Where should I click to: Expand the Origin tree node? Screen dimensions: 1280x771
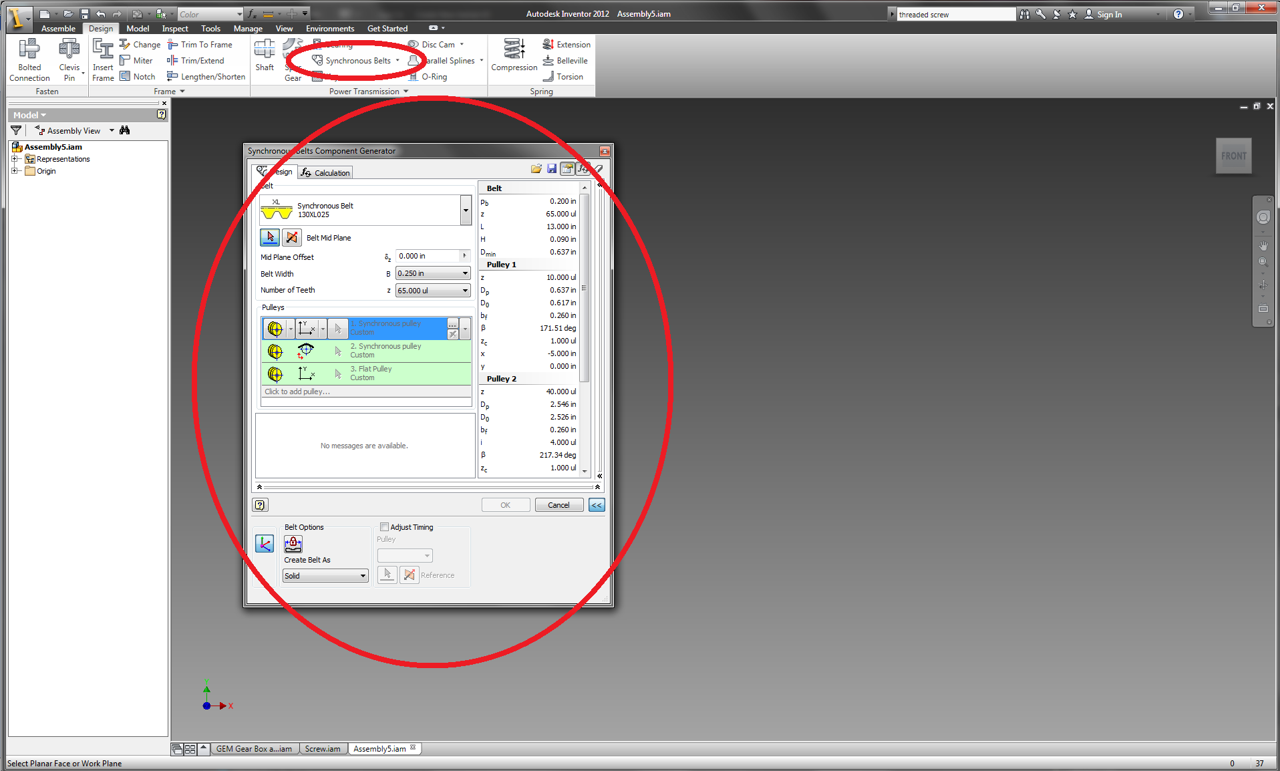click(14, 171)
